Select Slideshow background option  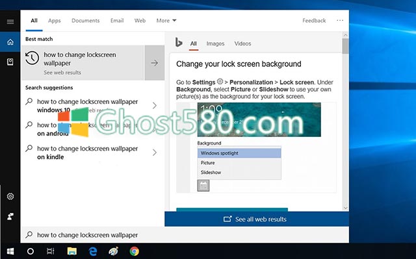pyautogui.click(x=239, y=173)
